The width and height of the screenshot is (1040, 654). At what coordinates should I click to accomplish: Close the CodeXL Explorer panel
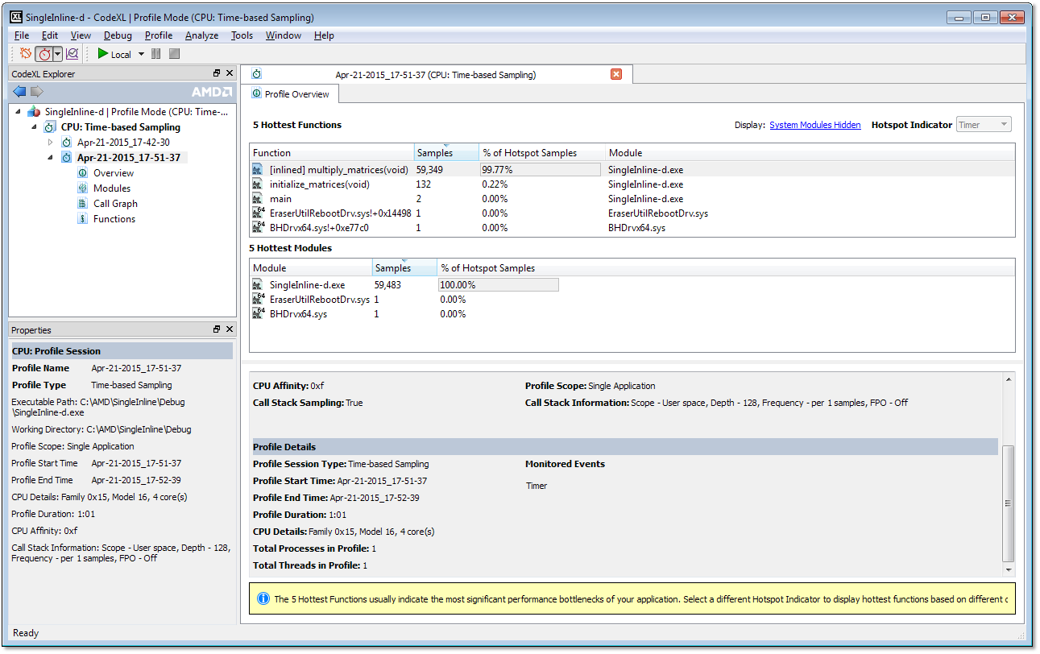(230, 73)
